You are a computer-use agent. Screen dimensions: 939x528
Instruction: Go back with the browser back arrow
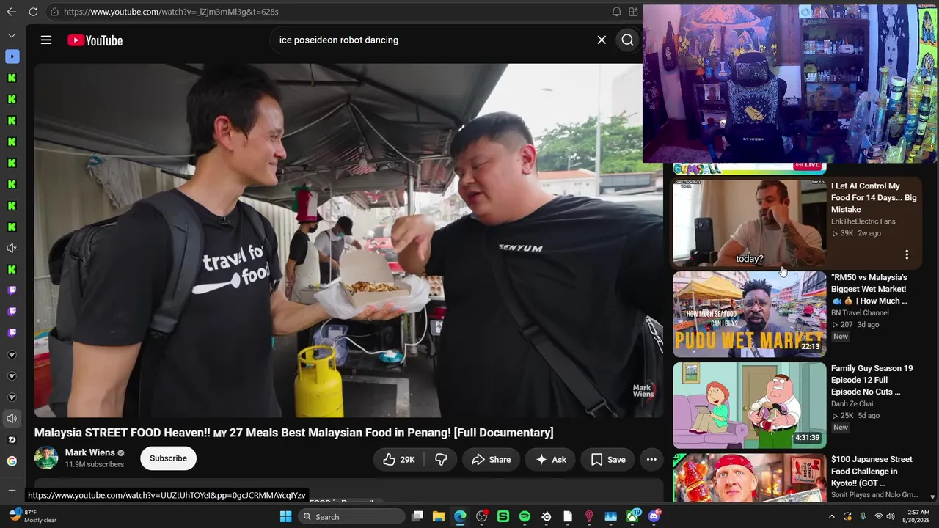(11, 12)
